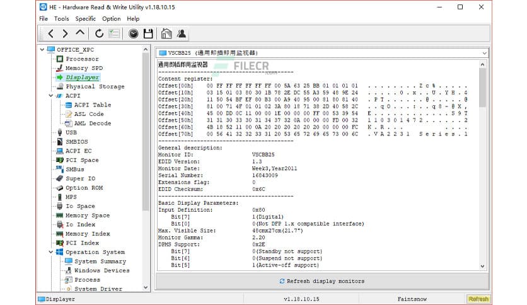This screenshot has width=527, height=305.
Task: Select the Displayer green arrow icon
Action: (x=60, y=78)
